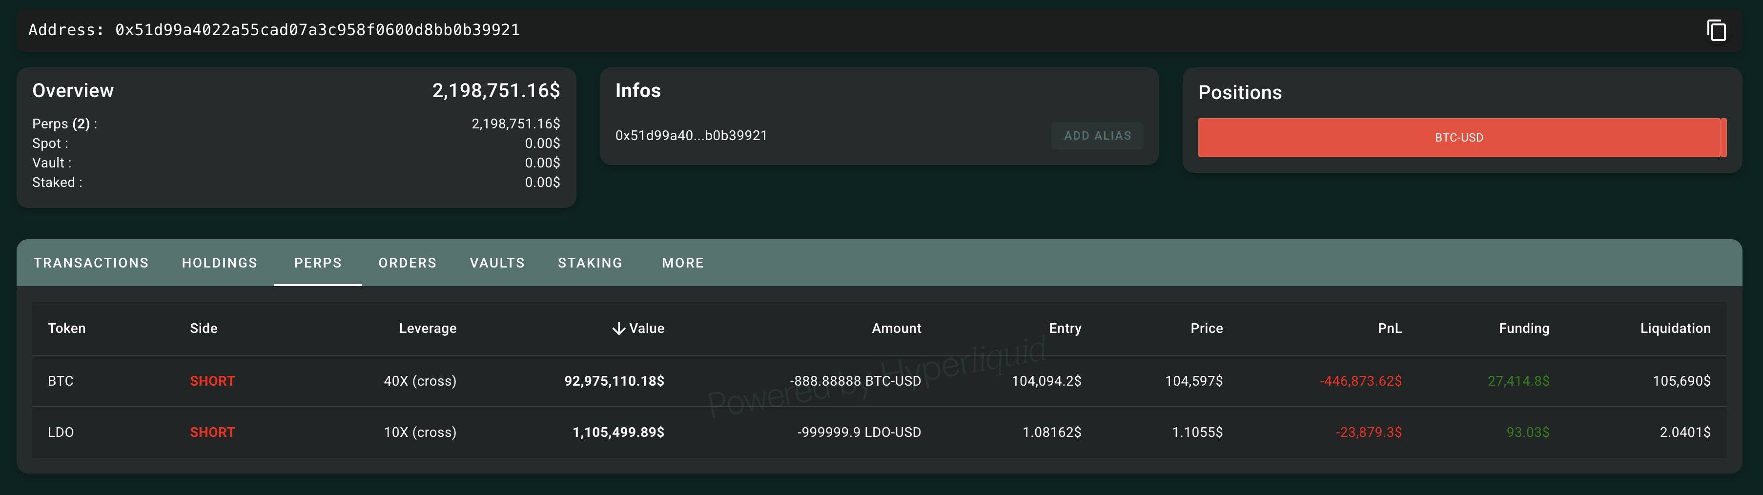Image resolution: width=1763 pixels, height=495 pixels.
Task: Sort by the Liquidation column header
Action: pos(1675,329)
